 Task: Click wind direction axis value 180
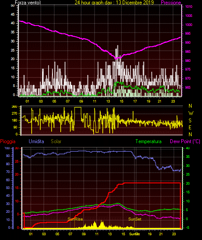[14, 121]
